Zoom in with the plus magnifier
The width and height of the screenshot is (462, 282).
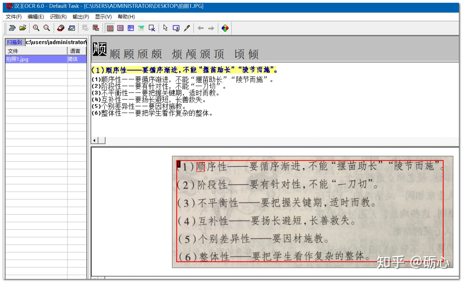point(36,28)
